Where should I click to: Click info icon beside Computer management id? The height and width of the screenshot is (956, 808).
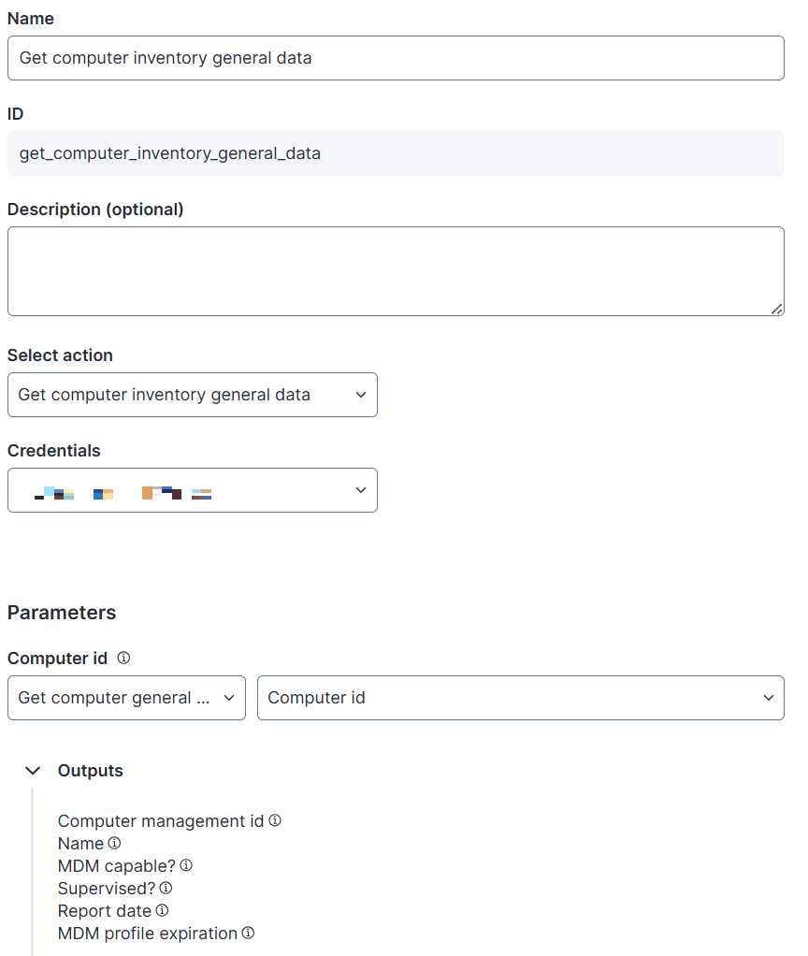click(x=275, y=820)
